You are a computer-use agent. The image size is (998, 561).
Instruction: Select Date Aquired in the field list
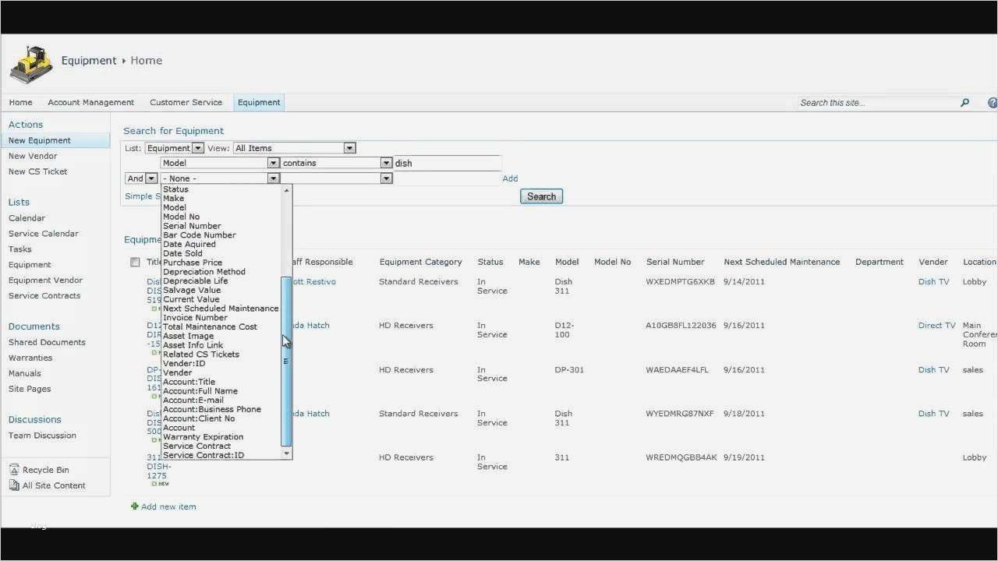[x=189, y=245]
